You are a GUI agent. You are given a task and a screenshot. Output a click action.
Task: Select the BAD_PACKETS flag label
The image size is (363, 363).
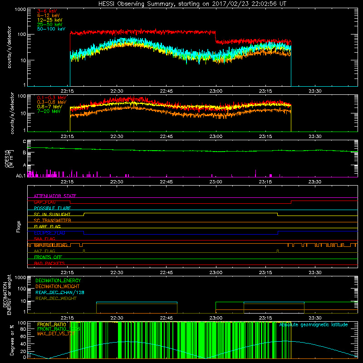[49, 263]
